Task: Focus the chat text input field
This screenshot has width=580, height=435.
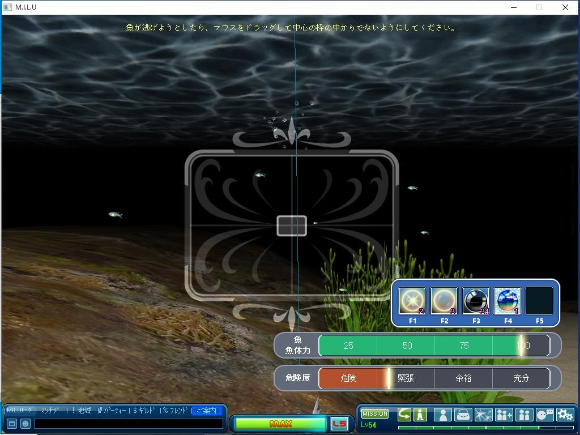Action: tap(129, 424)
